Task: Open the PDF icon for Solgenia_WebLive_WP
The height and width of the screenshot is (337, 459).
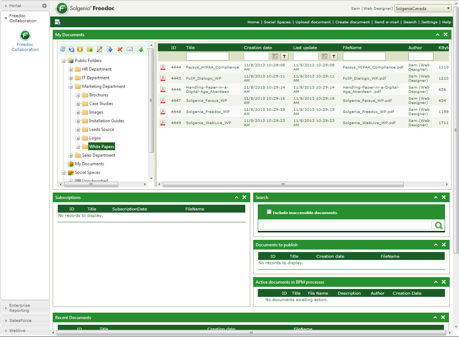Action: tap(163, 123)
